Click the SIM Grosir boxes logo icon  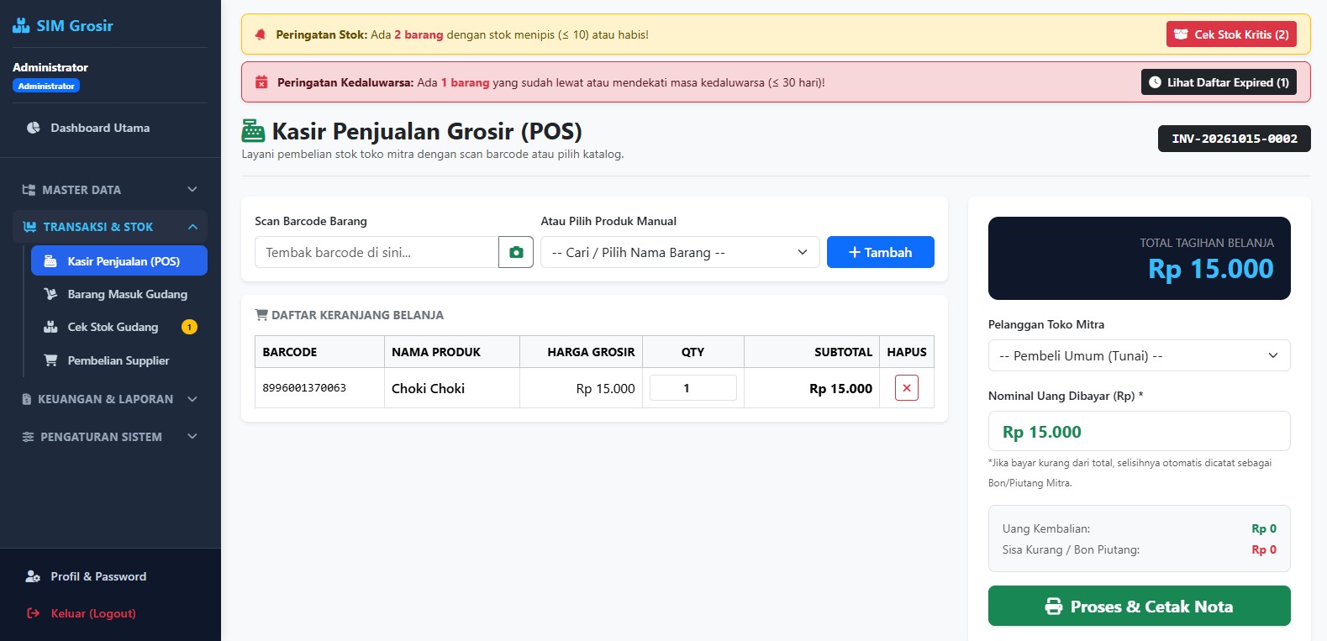click(21, 26)
